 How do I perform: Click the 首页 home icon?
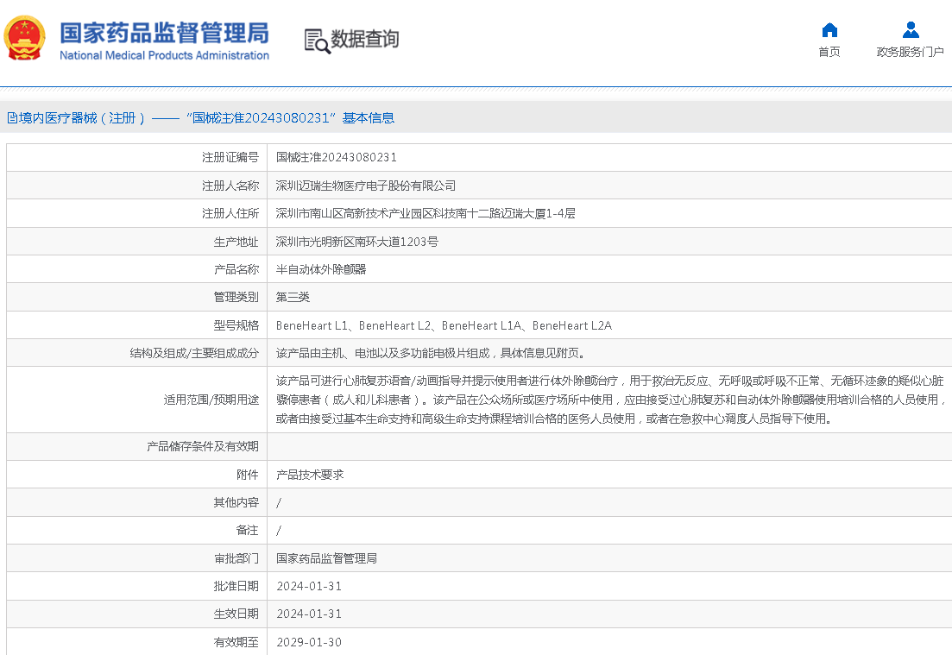coord(829,28)
